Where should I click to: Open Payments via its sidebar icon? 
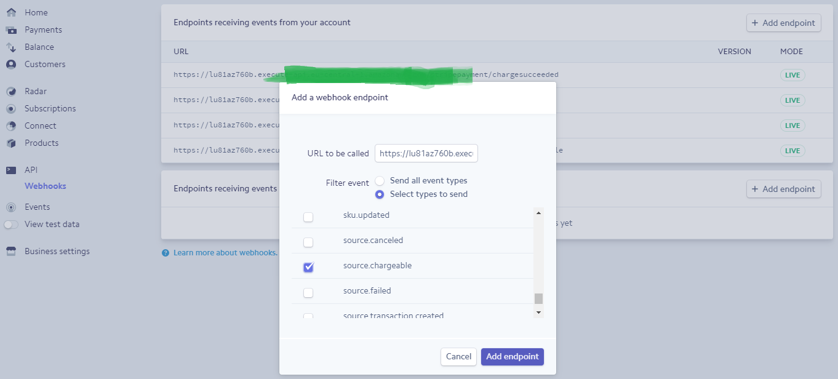coord(11,30)
